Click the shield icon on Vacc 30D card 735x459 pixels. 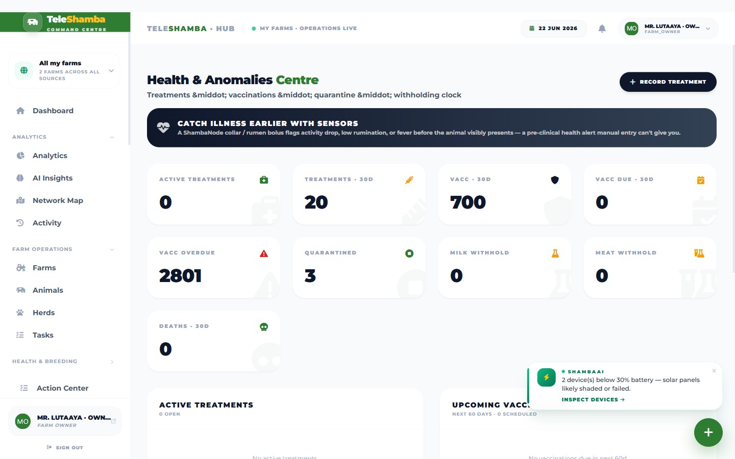coord(555,180)
